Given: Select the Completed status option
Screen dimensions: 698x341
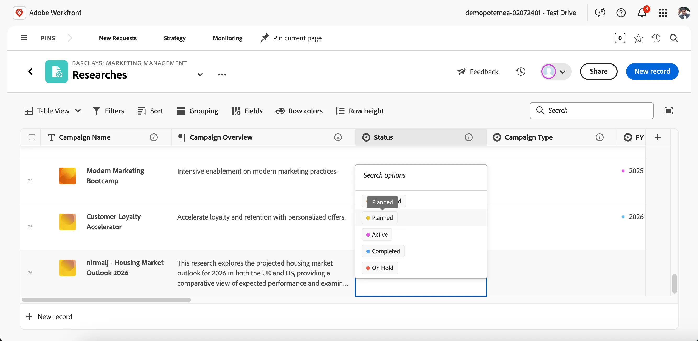Looking at the screenshot, I should [383, 251].
